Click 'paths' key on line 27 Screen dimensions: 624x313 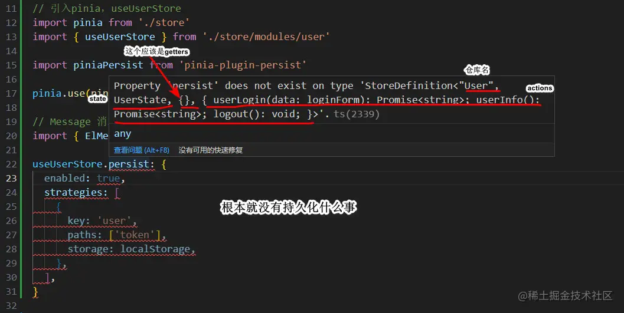click(x=82, y=235)
